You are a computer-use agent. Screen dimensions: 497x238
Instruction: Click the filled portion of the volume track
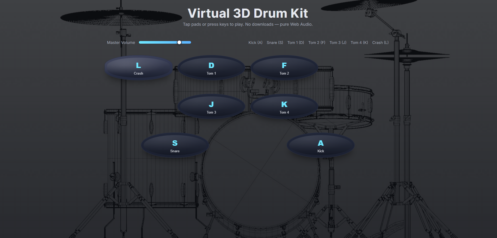click(x=159, y=42)
